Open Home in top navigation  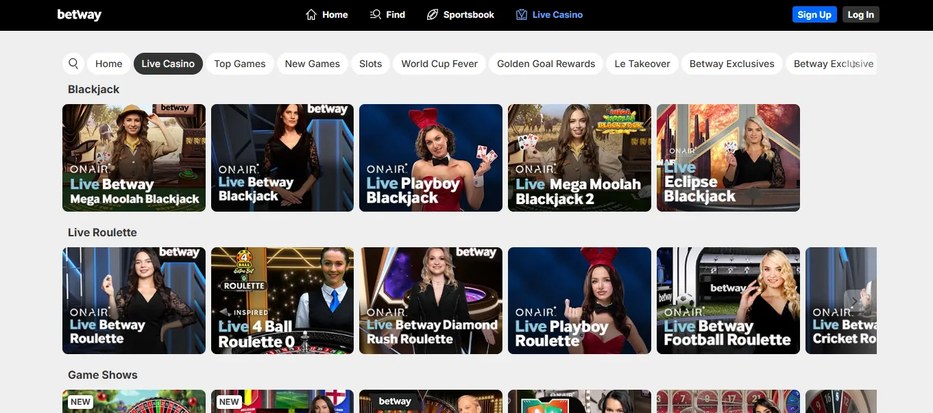[327, 14]
